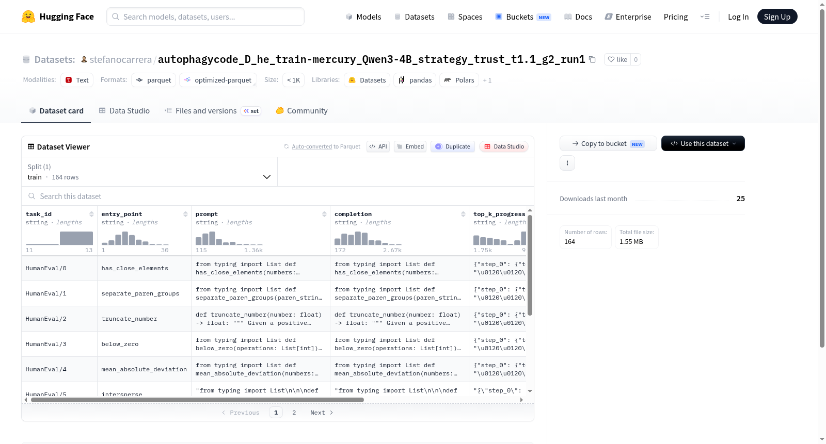Switch to Files and versions tab
The height and width of the screenshot is (444, 826).
click(212, 110)
